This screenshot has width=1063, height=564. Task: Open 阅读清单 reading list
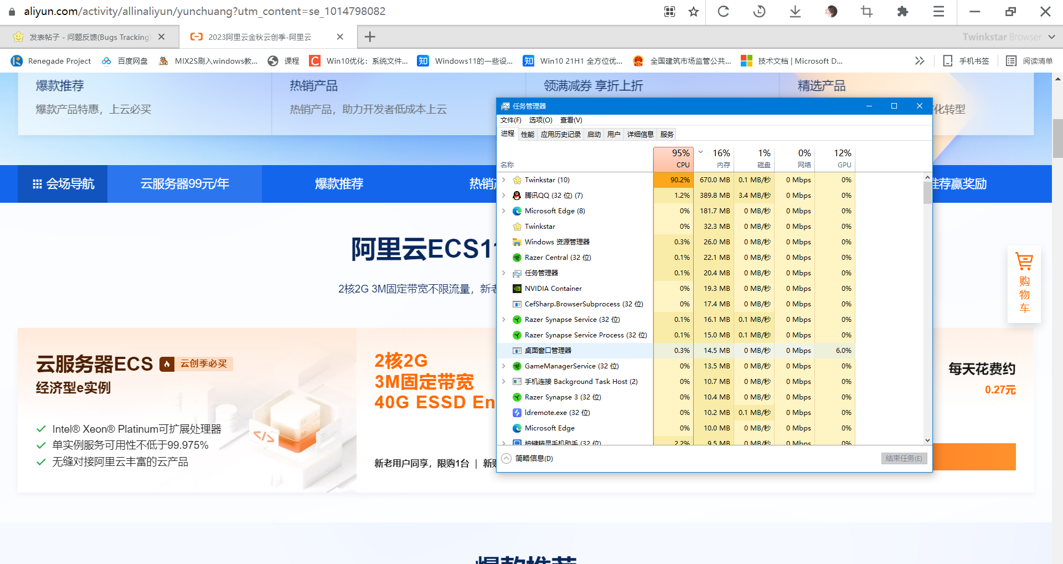click(x=1029, y=61)
